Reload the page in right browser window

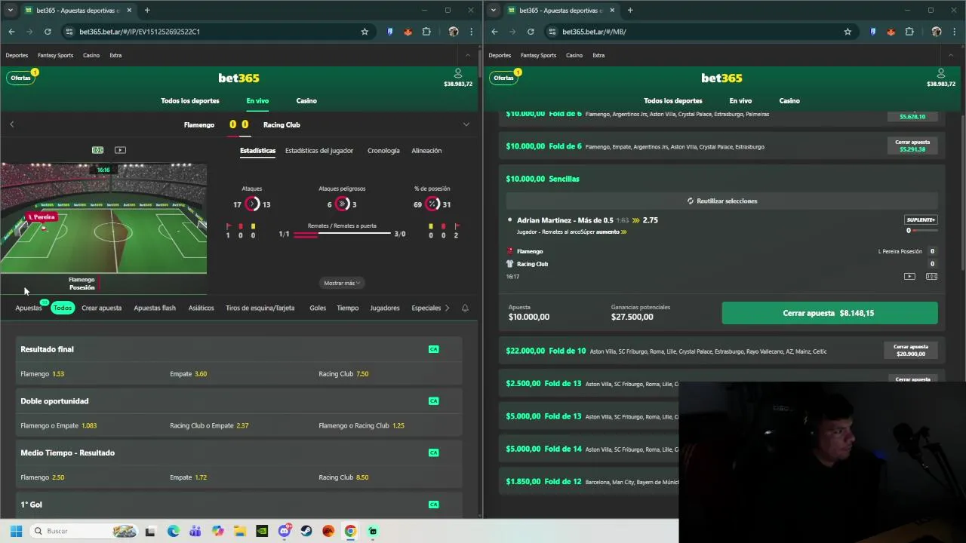(531, 32)
